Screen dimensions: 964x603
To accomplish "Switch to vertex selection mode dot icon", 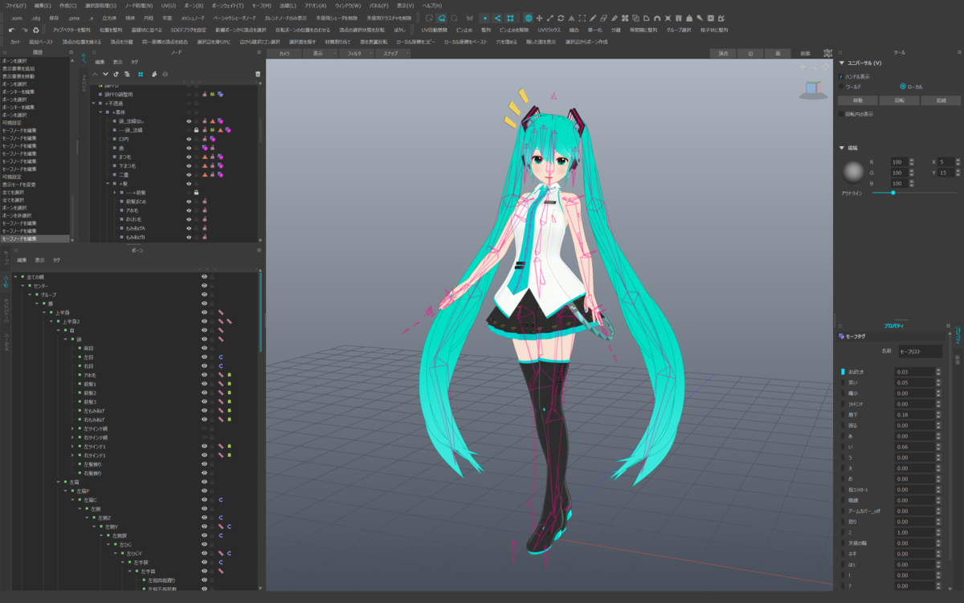I will (x=484, y=18).
